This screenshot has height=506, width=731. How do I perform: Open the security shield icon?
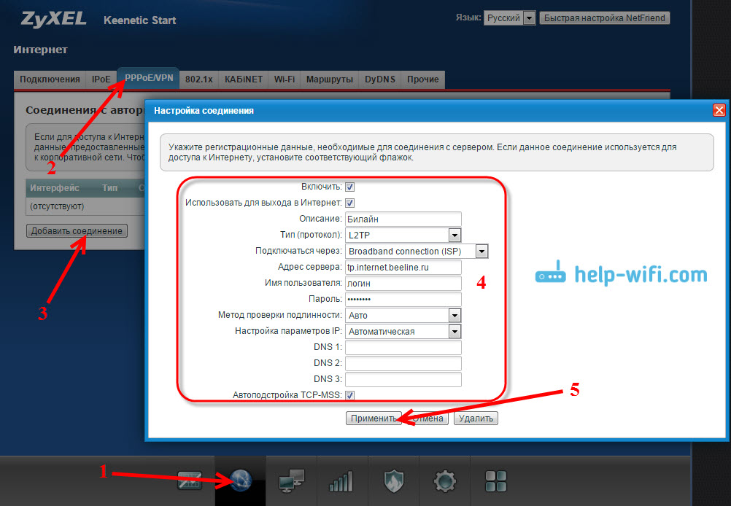pos(393,481)
